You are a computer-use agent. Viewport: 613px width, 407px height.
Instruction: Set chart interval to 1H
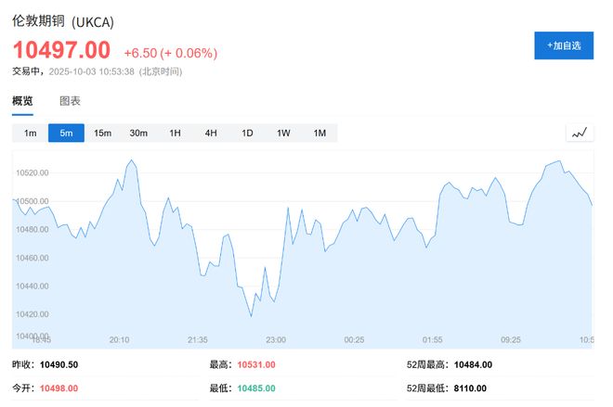(x=175, y=134)
